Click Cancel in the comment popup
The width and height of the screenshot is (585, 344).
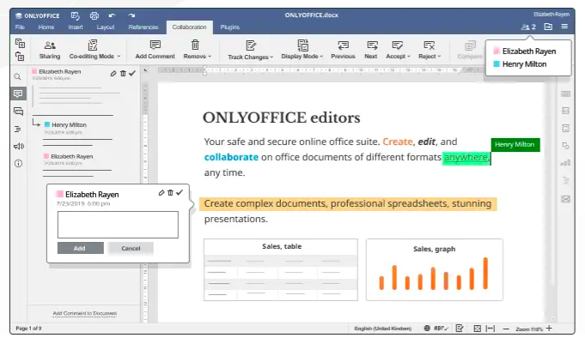point(131,248)
